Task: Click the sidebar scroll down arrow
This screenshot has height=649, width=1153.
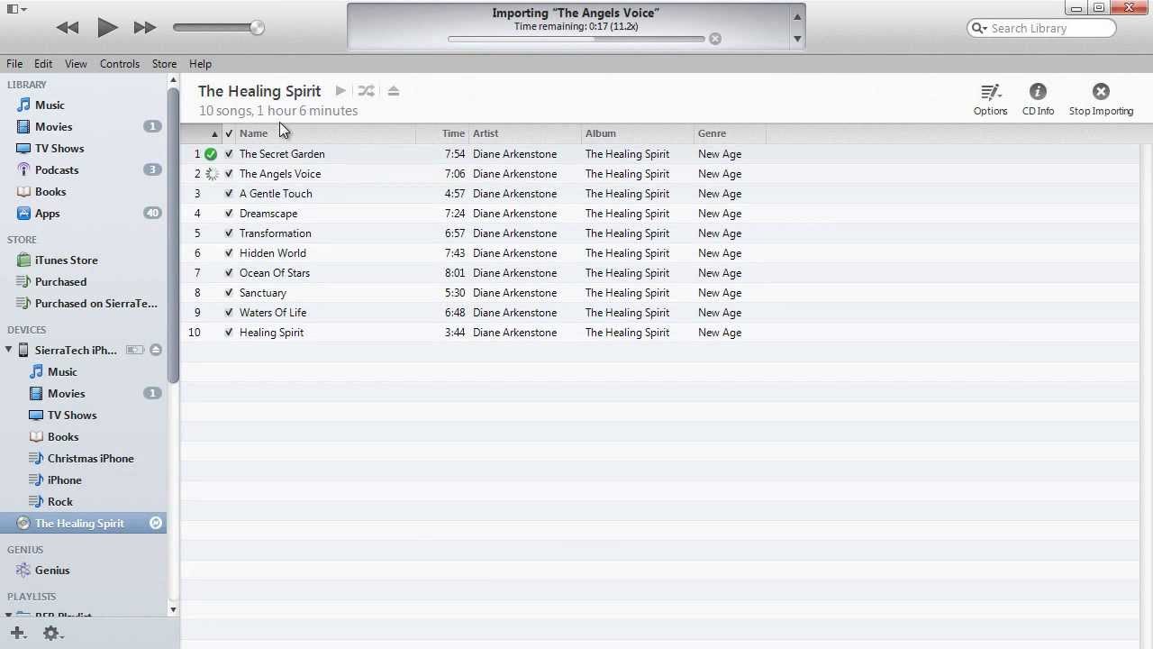Action: point(173,610)
